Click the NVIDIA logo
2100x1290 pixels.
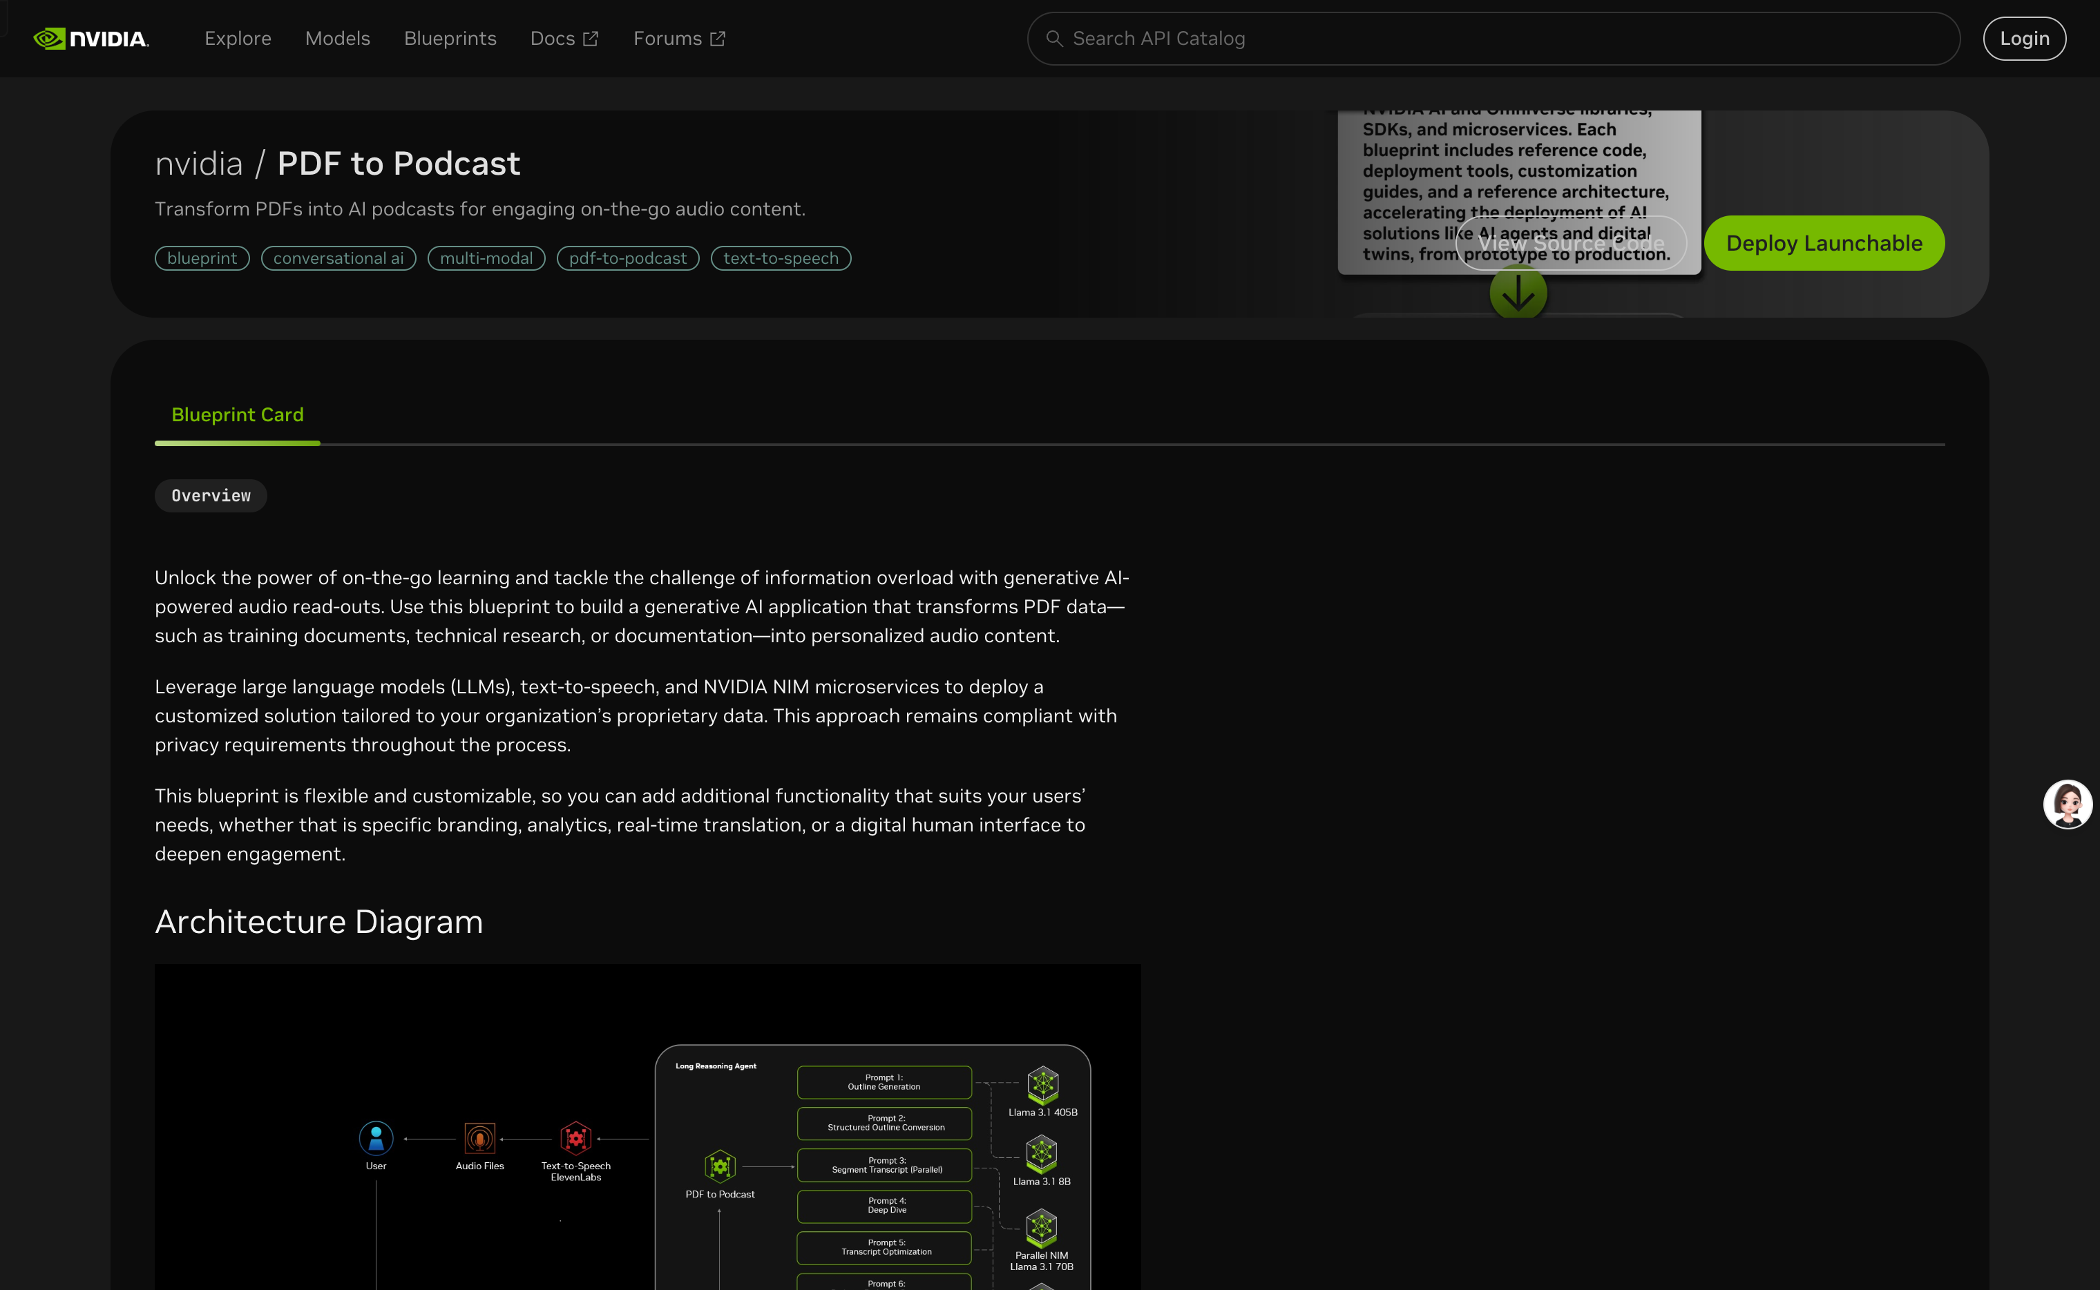click(90, 39)
